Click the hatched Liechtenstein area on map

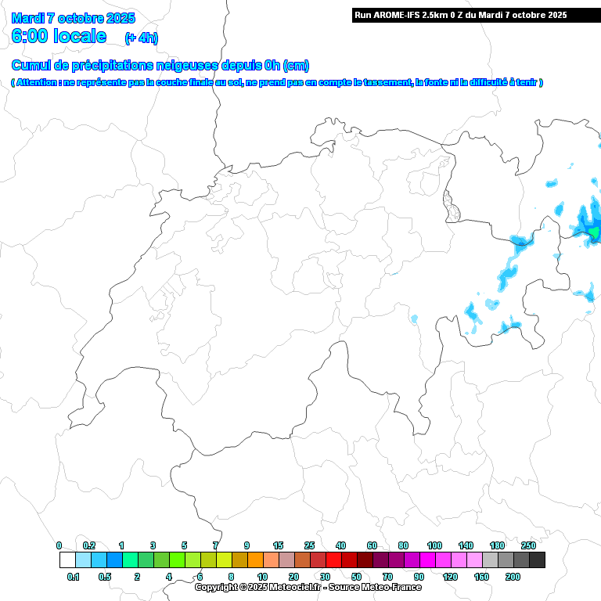coord(452,207)
